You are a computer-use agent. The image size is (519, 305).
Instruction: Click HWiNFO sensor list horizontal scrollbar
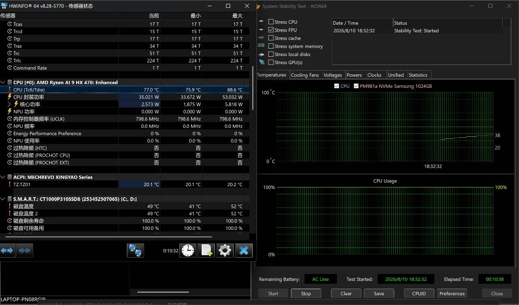pyautogui.click(x=108, y=236)
